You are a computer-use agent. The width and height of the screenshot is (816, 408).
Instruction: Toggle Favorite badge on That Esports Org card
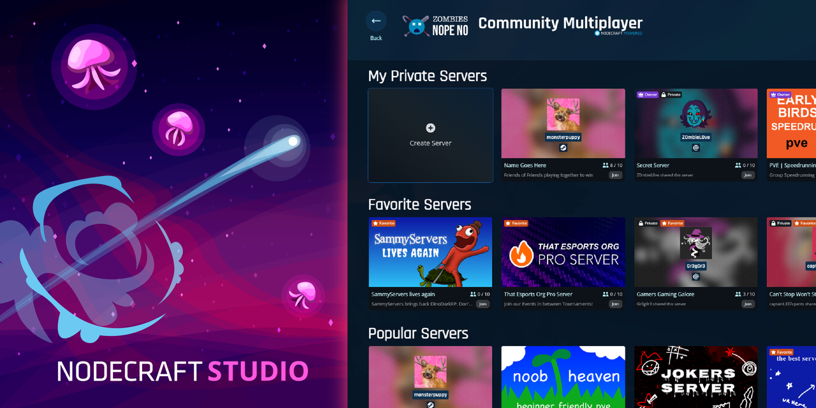516,223
